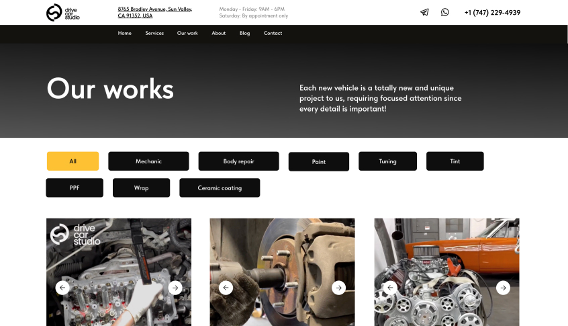568x326 pixels.
Task: Click the Drive Car Studio header logo
Action: 63,13
